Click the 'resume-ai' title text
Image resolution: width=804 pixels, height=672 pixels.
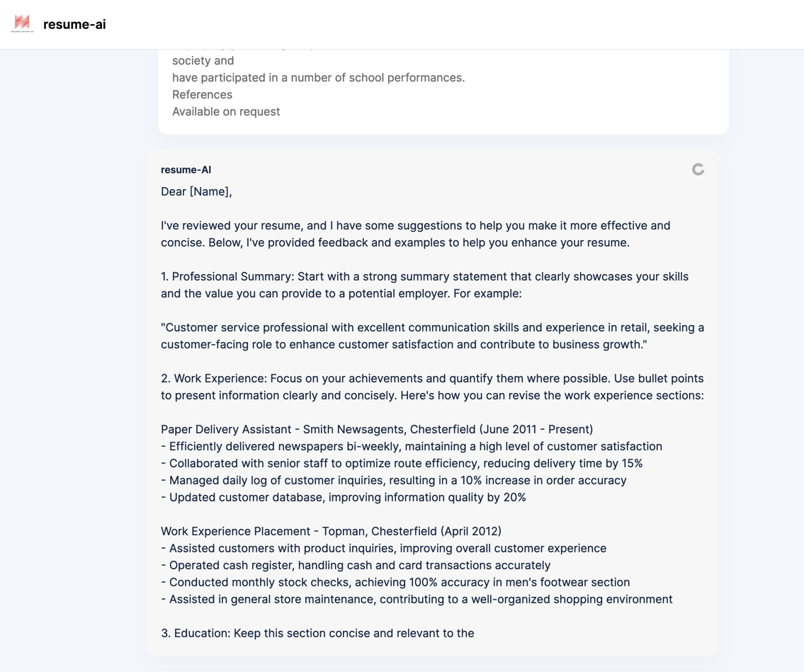74,24
